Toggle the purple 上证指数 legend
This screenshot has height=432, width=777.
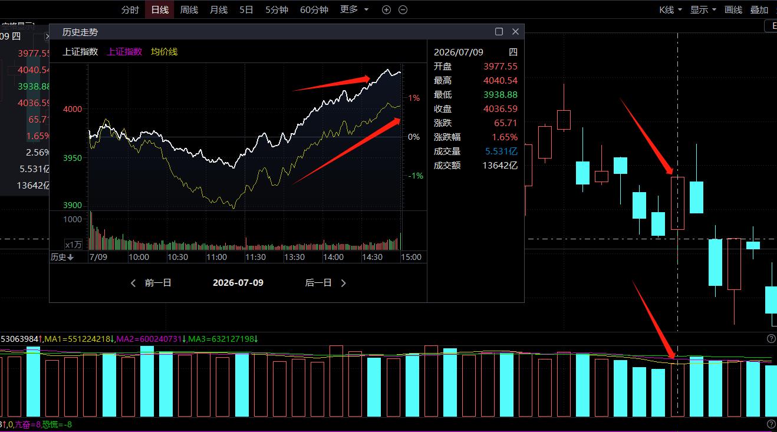pyautogui.click(x=124, y=51)
